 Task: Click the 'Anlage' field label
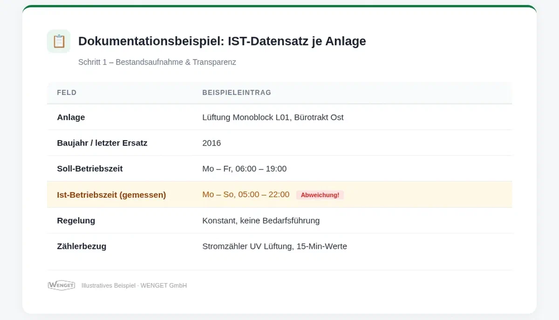(71, 117)
